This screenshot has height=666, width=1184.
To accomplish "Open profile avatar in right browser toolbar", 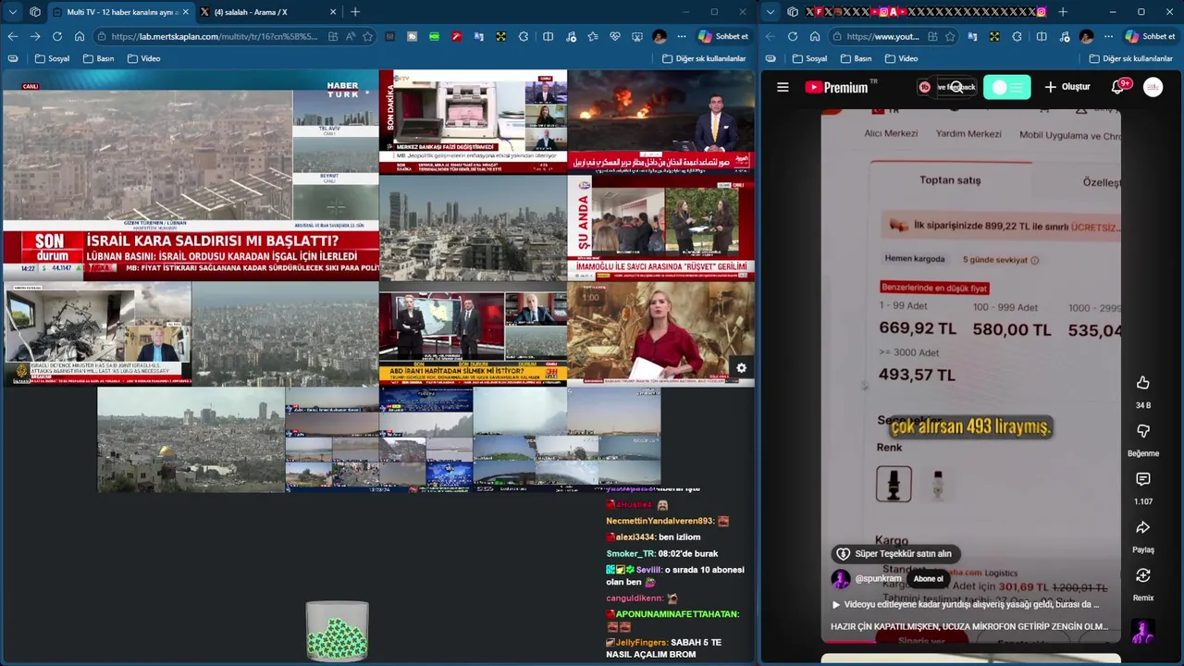I will (x=1086, y=36).
